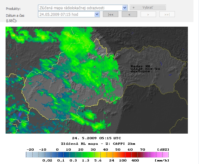Click the '24. 5.2009 05:15 UTC' timestamp
Image resolution: width=199 pixels, height=164 pixels.
tap(96, 138)
